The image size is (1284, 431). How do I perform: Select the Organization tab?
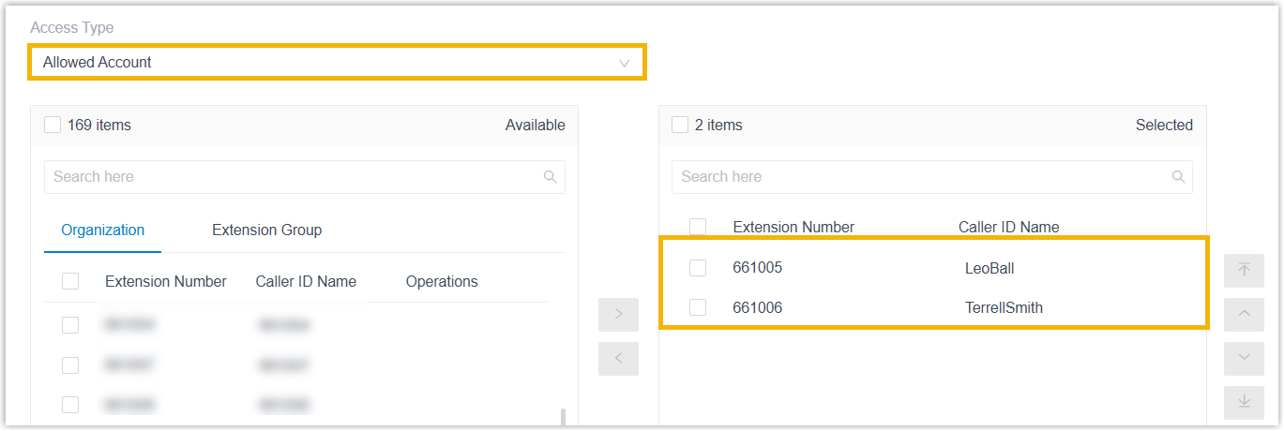[x=102, y=230]
